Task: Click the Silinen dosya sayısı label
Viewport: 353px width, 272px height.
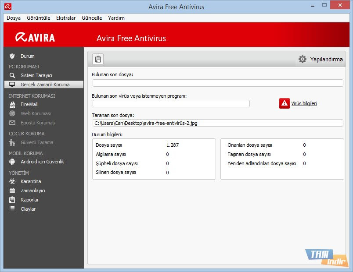Action: coord(116,172)
